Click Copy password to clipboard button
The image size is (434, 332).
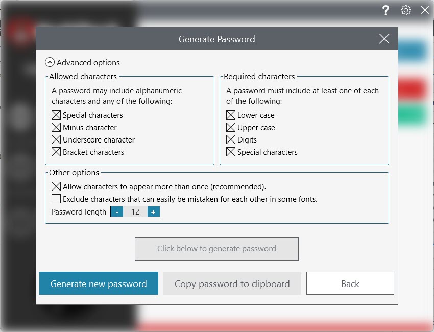pos(232,283)
